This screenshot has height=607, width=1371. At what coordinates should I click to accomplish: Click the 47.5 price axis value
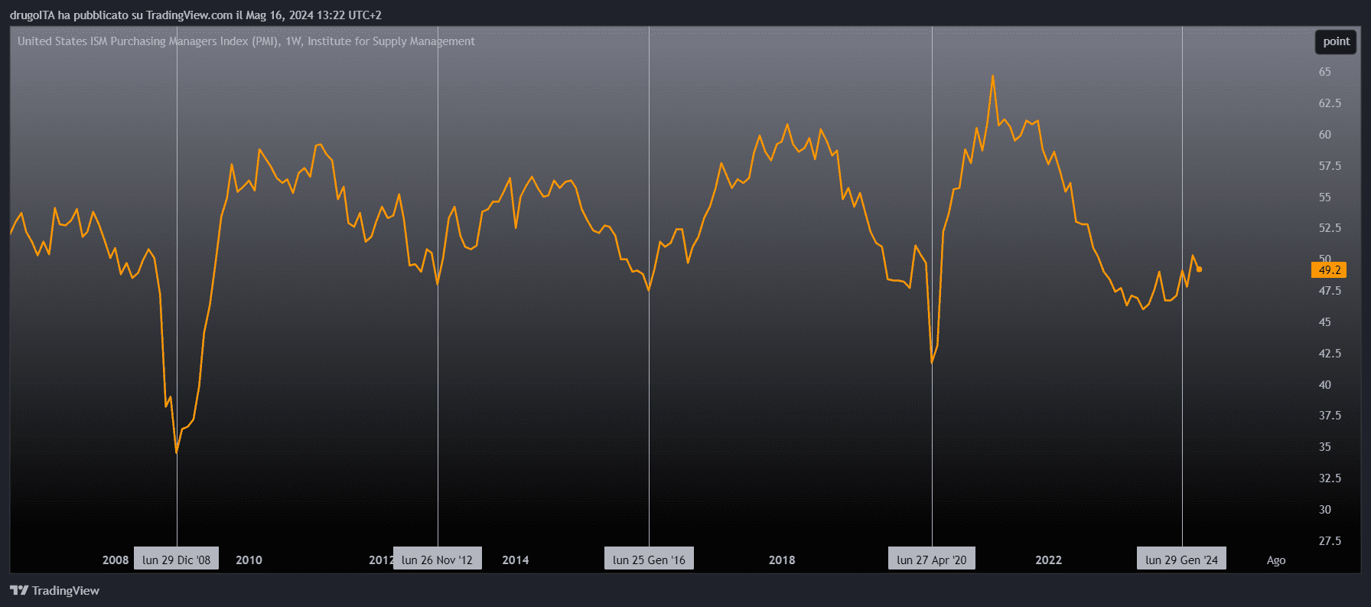coord(1330,291)
